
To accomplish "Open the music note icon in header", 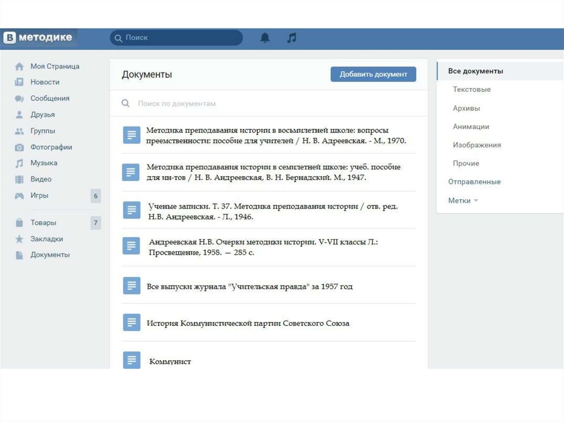I will pyautogui.click(x=292, y=37).
